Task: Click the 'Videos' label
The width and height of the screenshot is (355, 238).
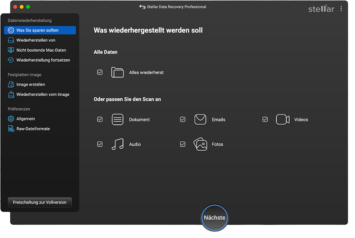Action: 301,120
